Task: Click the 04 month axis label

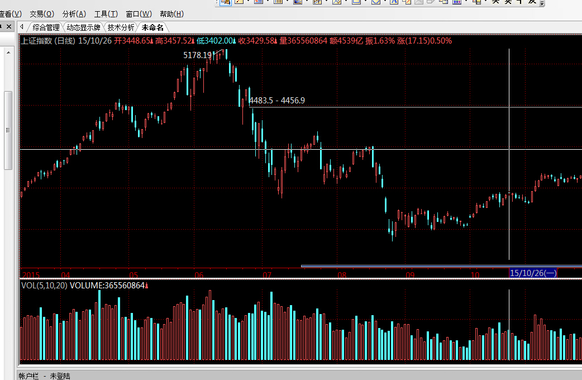Action: [66, 275]
